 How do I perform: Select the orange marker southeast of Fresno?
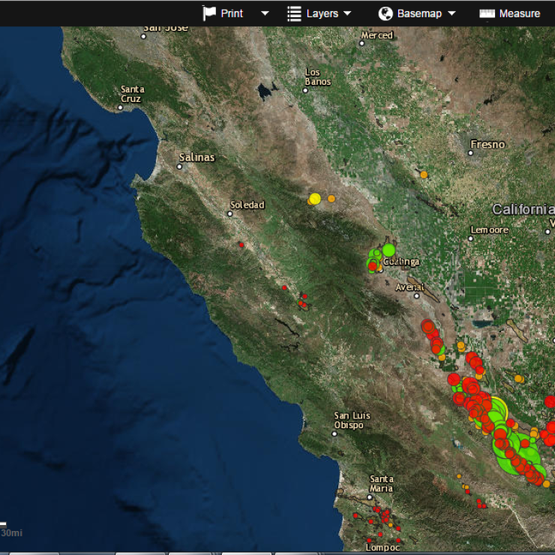[x=424, y=175]
